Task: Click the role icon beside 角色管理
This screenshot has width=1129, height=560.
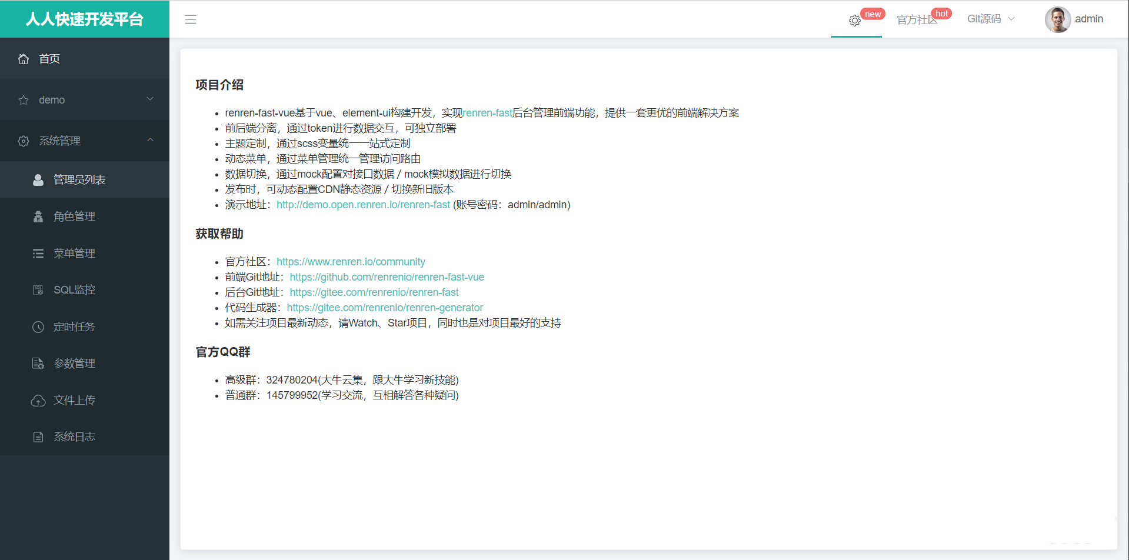Action: [38, 216]
